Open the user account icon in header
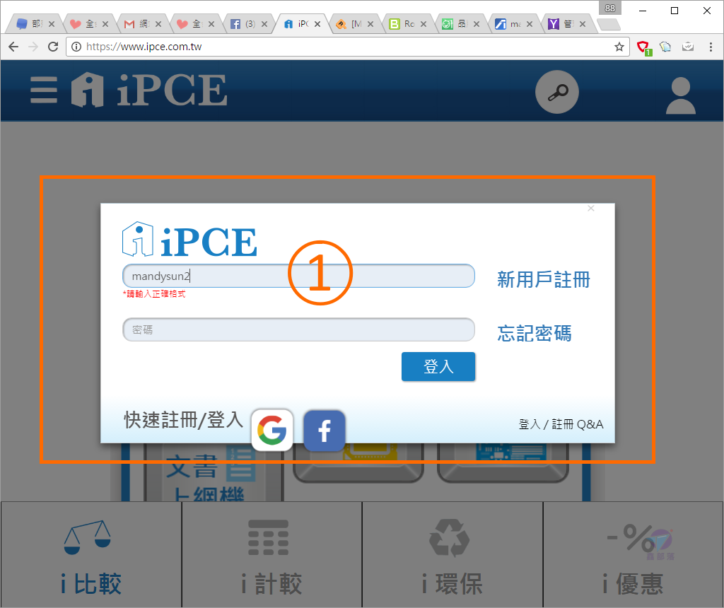Screen dimensions: 724x608 [x=681, y=95]
